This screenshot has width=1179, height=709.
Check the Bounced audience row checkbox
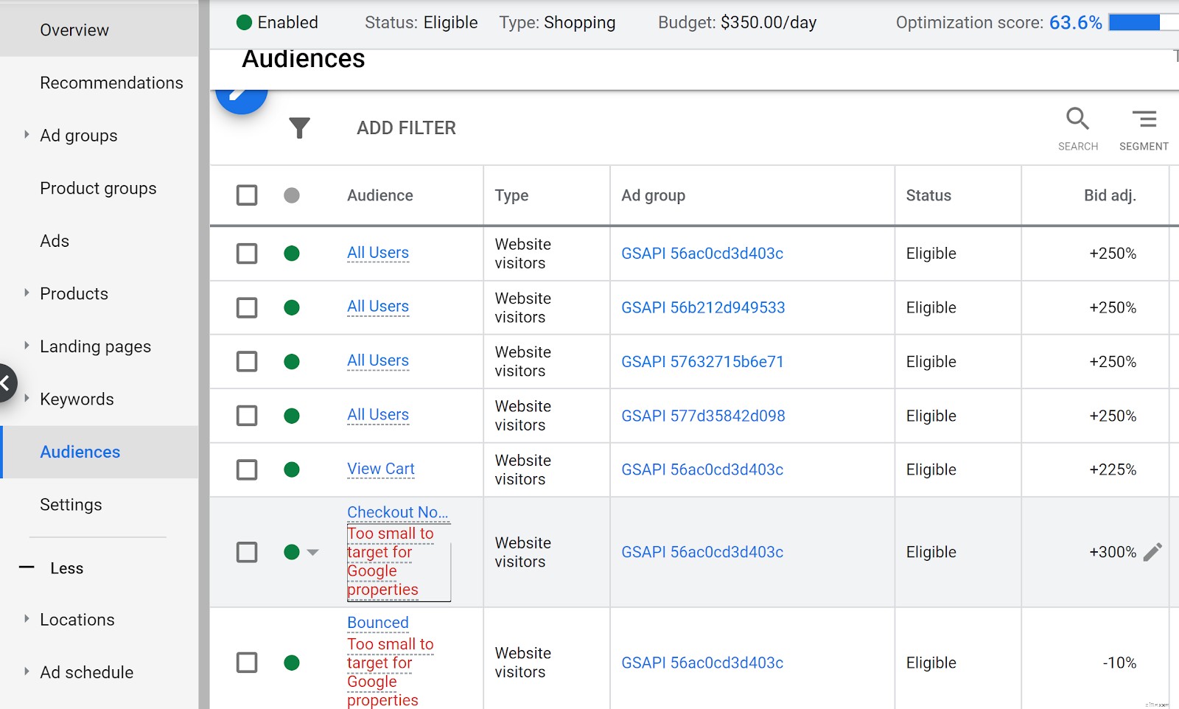pyautogui.click(x=246, y=663)
